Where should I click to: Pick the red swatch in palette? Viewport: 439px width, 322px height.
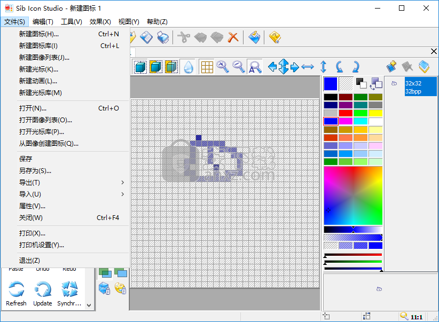coord(346,113)
